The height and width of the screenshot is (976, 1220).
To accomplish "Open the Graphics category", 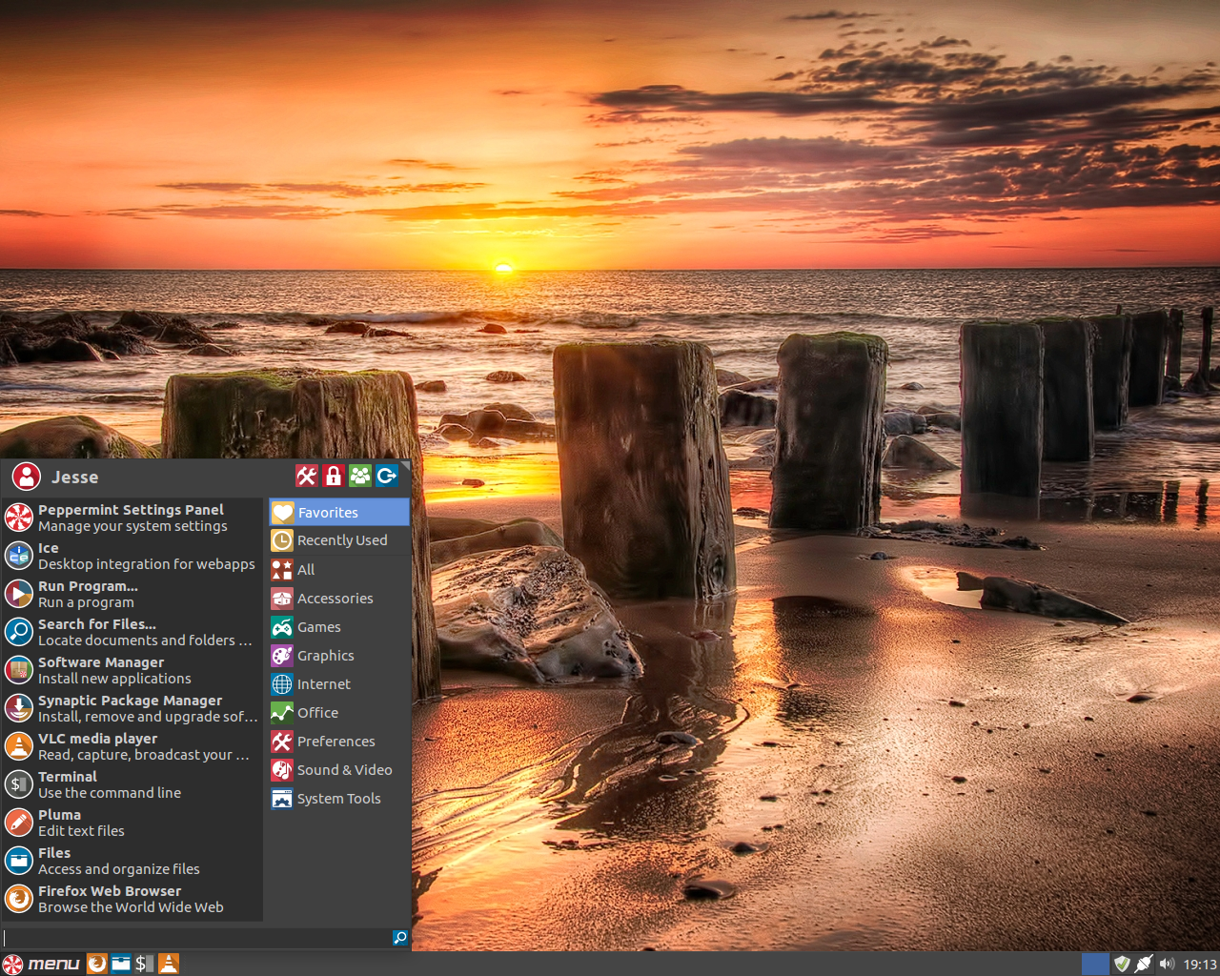I will (x=339, y=655).
